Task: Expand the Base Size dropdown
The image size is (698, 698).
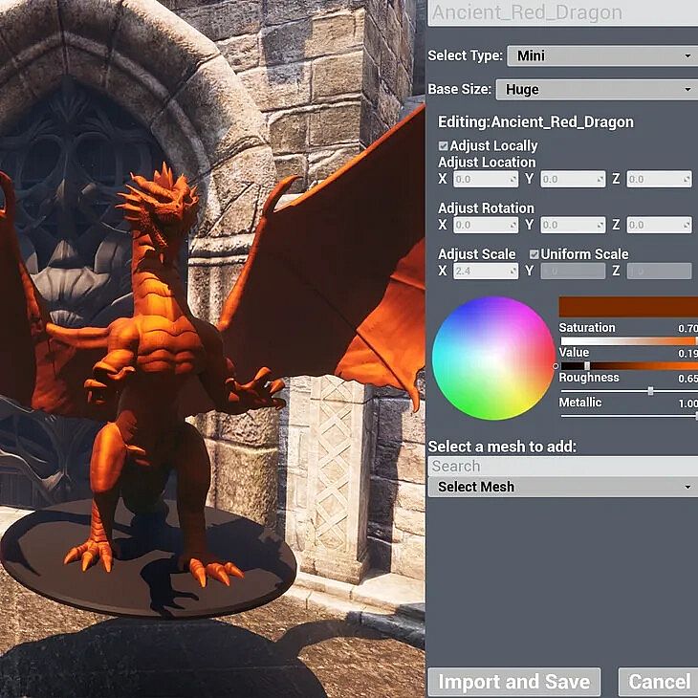Action: (x=595, y=90)
